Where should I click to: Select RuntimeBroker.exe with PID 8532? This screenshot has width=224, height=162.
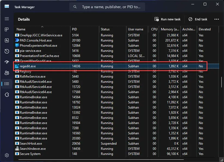[33, 118]
